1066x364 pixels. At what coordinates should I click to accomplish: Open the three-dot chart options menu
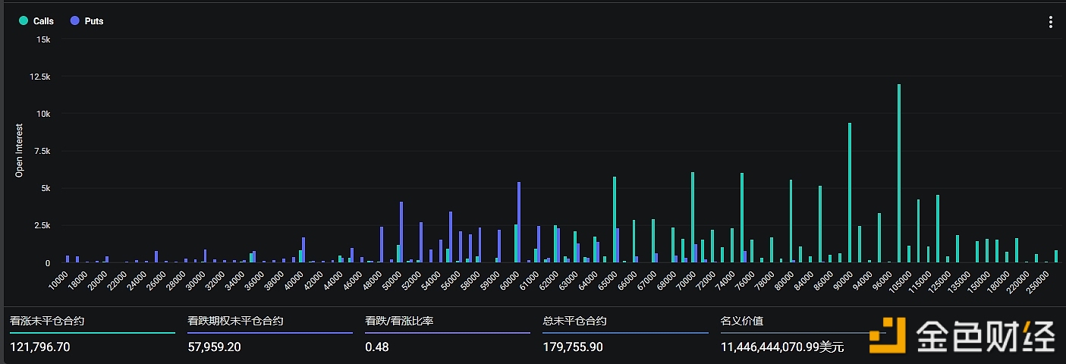coord(1051,22)
